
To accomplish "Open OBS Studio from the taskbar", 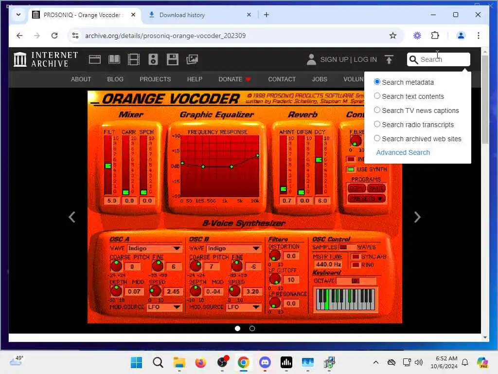I will point(222,362).
